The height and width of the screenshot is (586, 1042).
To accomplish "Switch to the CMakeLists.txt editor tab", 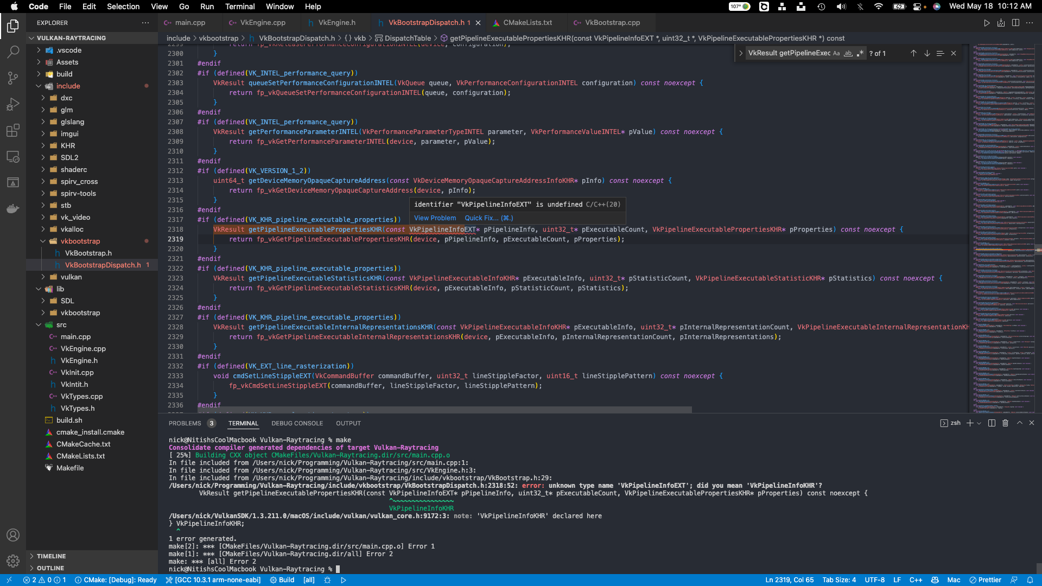I will 527,23.
